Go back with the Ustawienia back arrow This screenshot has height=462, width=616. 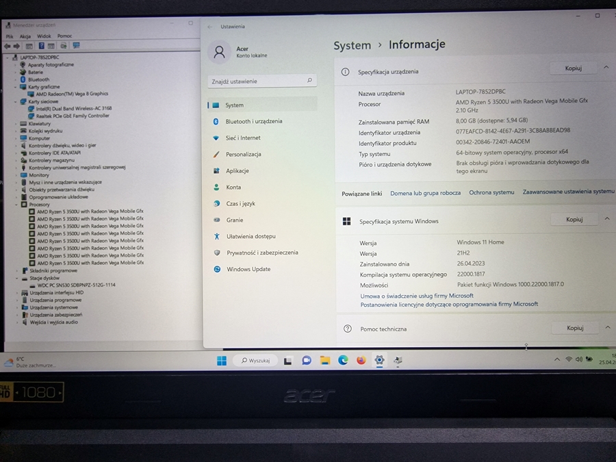[x=210, y=27]
